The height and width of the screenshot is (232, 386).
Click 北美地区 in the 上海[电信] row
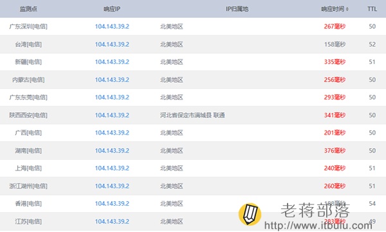(172, 168)
